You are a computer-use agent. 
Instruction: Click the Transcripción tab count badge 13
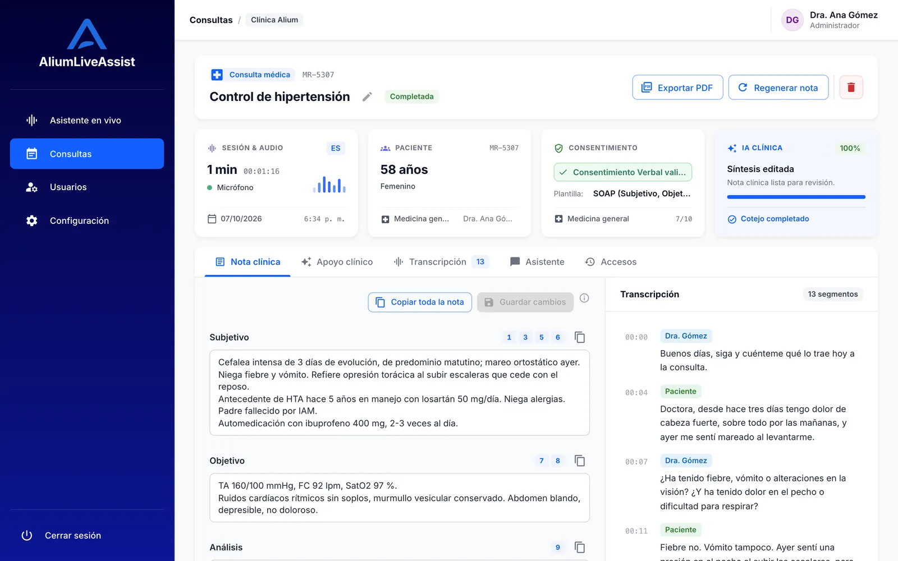(480, 262)
